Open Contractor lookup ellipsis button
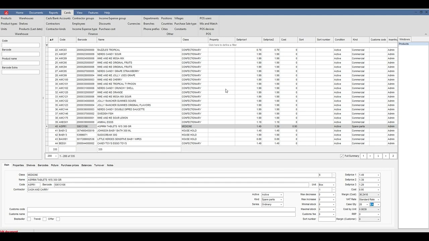429x241 pixels. tap(333, 190)
